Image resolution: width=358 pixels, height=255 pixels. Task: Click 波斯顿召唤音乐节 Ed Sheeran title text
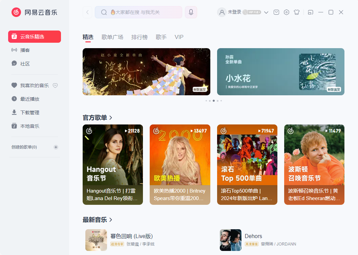pyautogui.click(x=314, y=194)
